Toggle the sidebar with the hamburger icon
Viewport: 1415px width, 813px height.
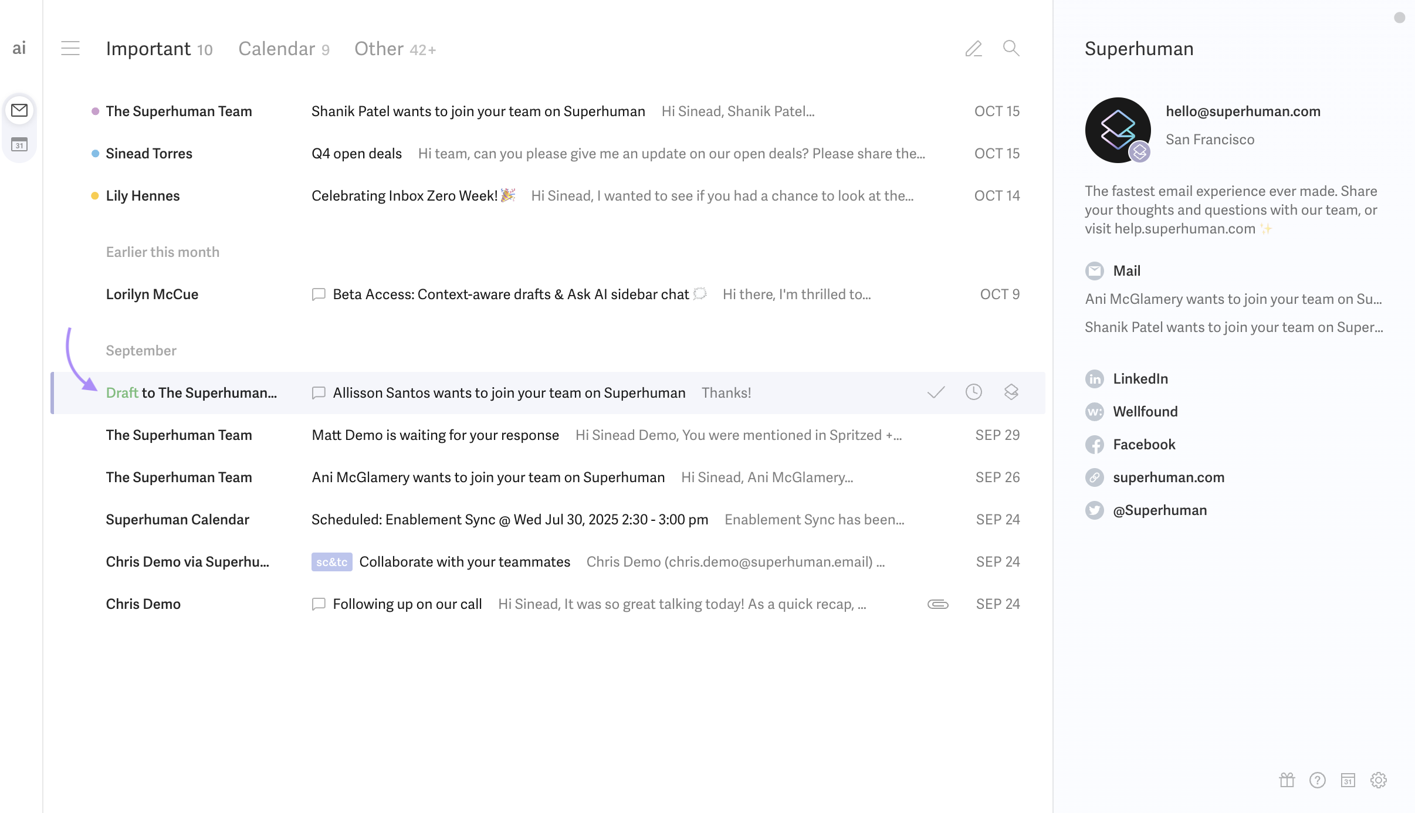70,48
